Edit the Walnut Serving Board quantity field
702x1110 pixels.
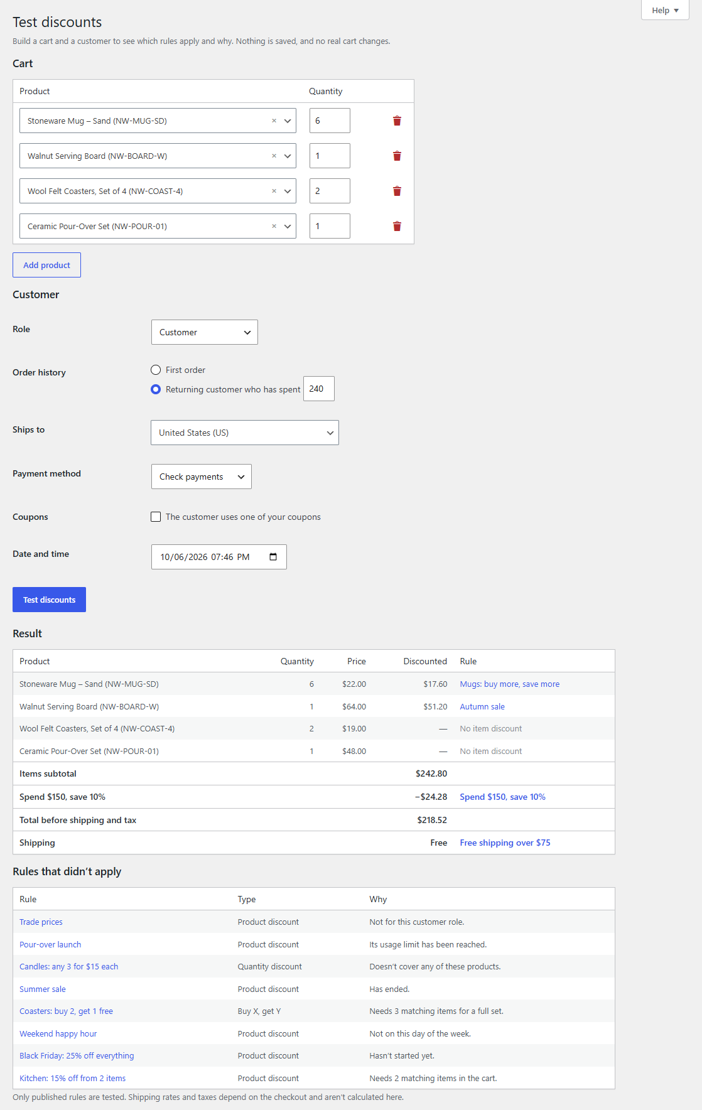coord(330,156)
